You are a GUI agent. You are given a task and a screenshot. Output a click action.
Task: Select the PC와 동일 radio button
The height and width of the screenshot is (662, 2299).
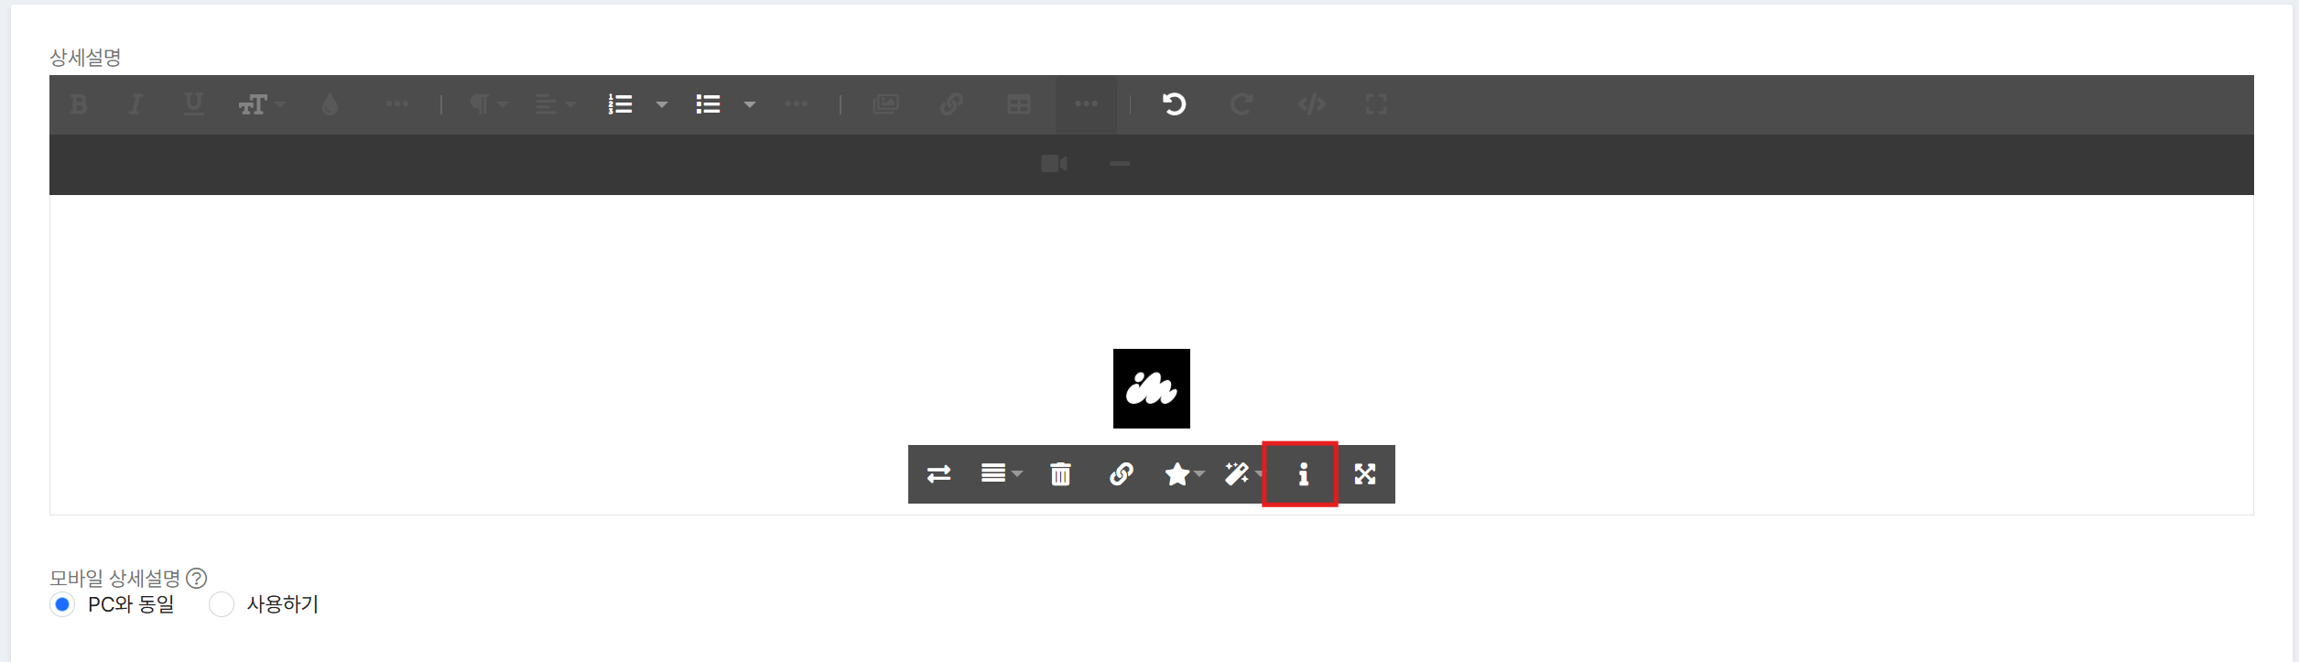coord(62,604)
